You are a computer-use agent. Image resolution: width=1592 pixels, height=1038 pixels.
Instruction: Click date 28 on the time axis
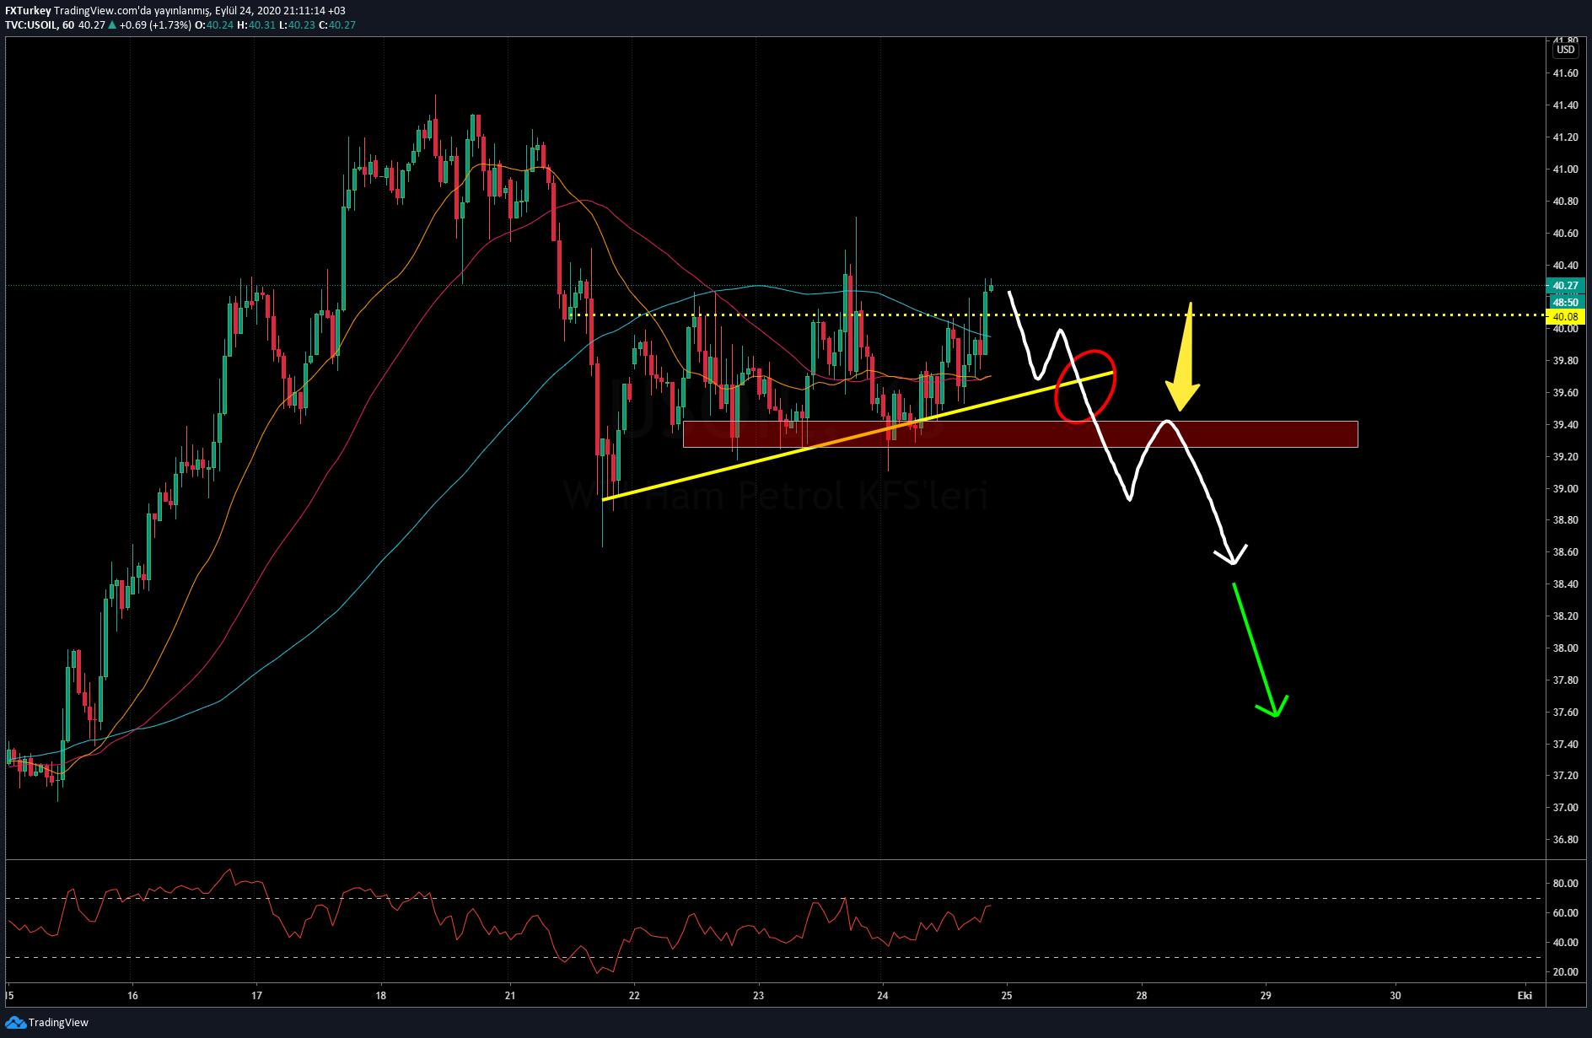click(x=1141, y=996)
